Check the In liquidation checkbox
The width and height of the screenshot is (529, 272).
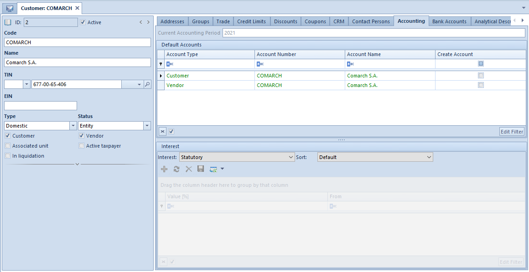pyautogui.click(x=7, y=156)
